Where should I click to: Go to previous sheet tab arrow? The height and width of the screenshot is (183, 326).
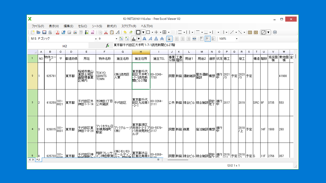pos(30,160)
